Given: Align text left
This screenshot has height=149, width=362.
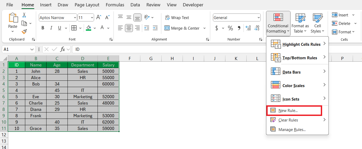Looking at the screenshot, I should click(x=120, y=28).
